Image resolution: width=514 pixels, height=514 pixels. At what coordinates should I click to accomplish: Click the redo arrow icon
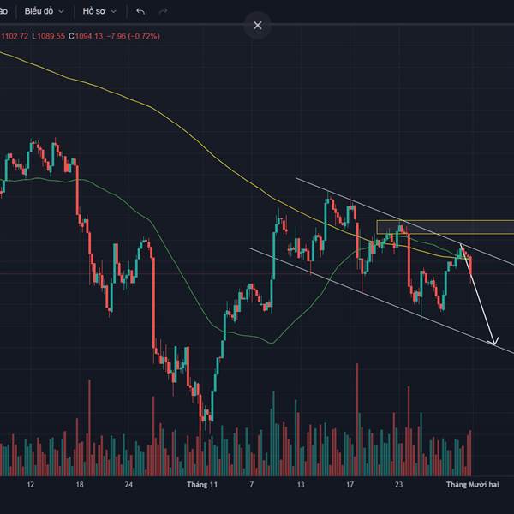point(163,12)
